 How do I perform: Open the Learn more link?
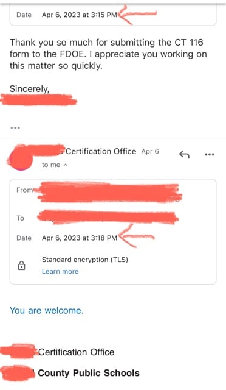tap(60, 271)
